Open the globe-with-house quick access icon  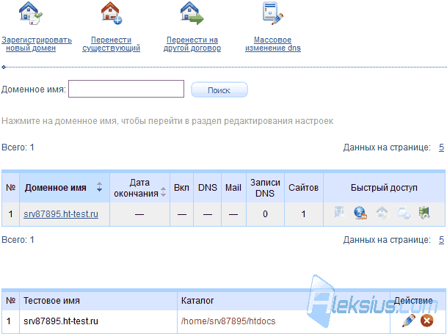coord(360,213)
